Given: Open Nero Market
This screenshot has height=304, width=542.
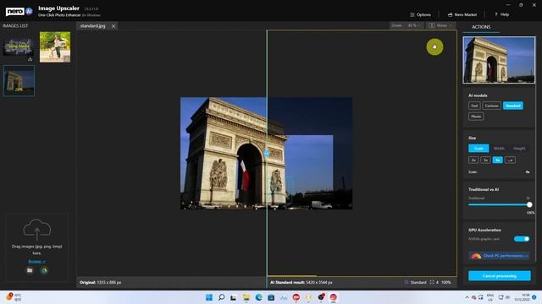Looking at the screenshot, I should [x=462, y=14].
